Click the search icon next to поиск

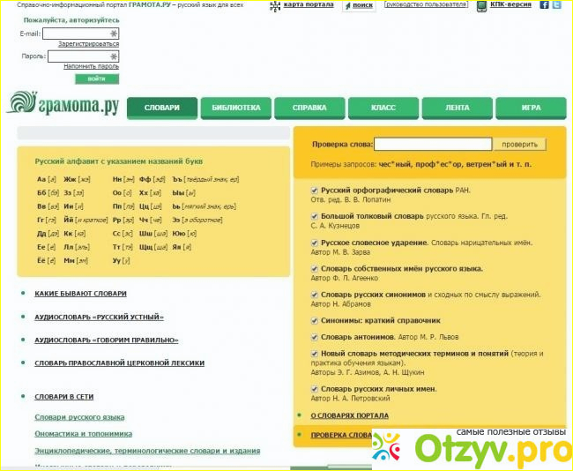346,5
